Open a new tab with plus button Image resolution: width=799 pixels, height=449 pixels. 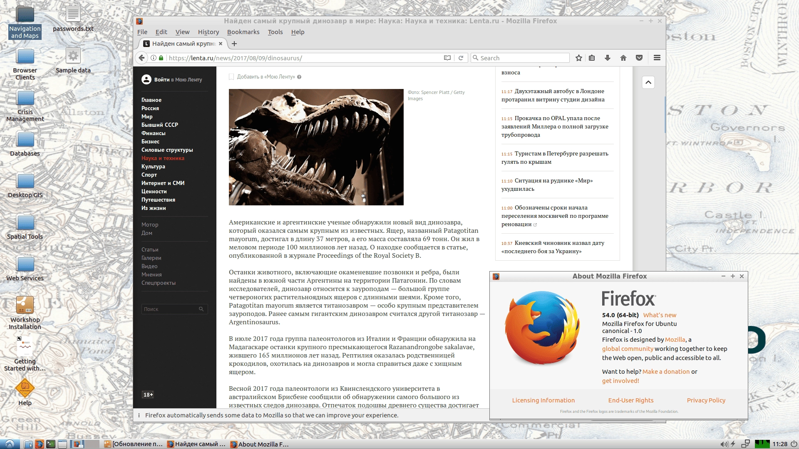click(234, 44)
